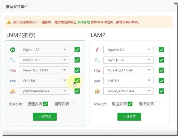Uncheck Pure-Ftpd 1.0.49 in LNMP
Screen dimensions: 178x138
tap(77, 70)
